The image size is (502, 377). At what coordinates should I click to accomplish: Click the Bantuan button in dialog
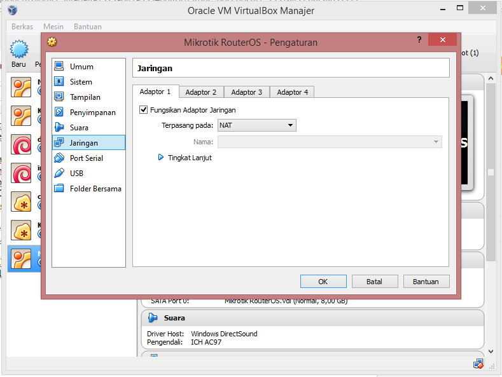tap(426, 282)
